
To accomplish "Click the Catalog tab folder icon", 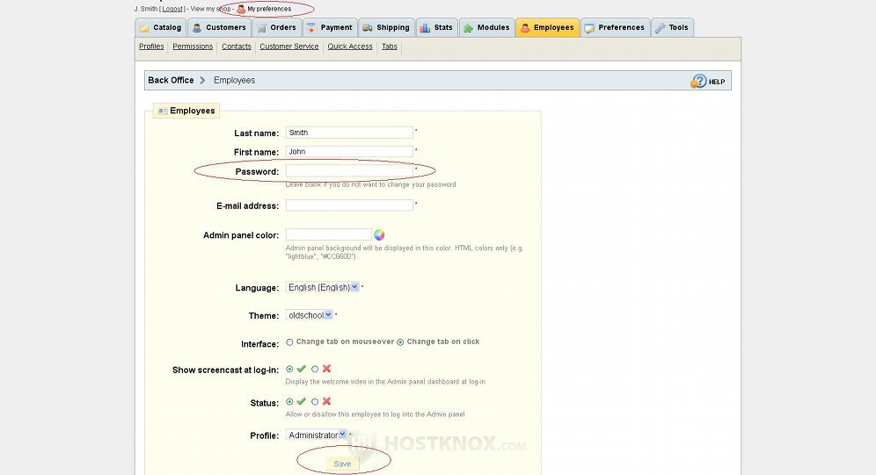I will click(x=145, y=28).
